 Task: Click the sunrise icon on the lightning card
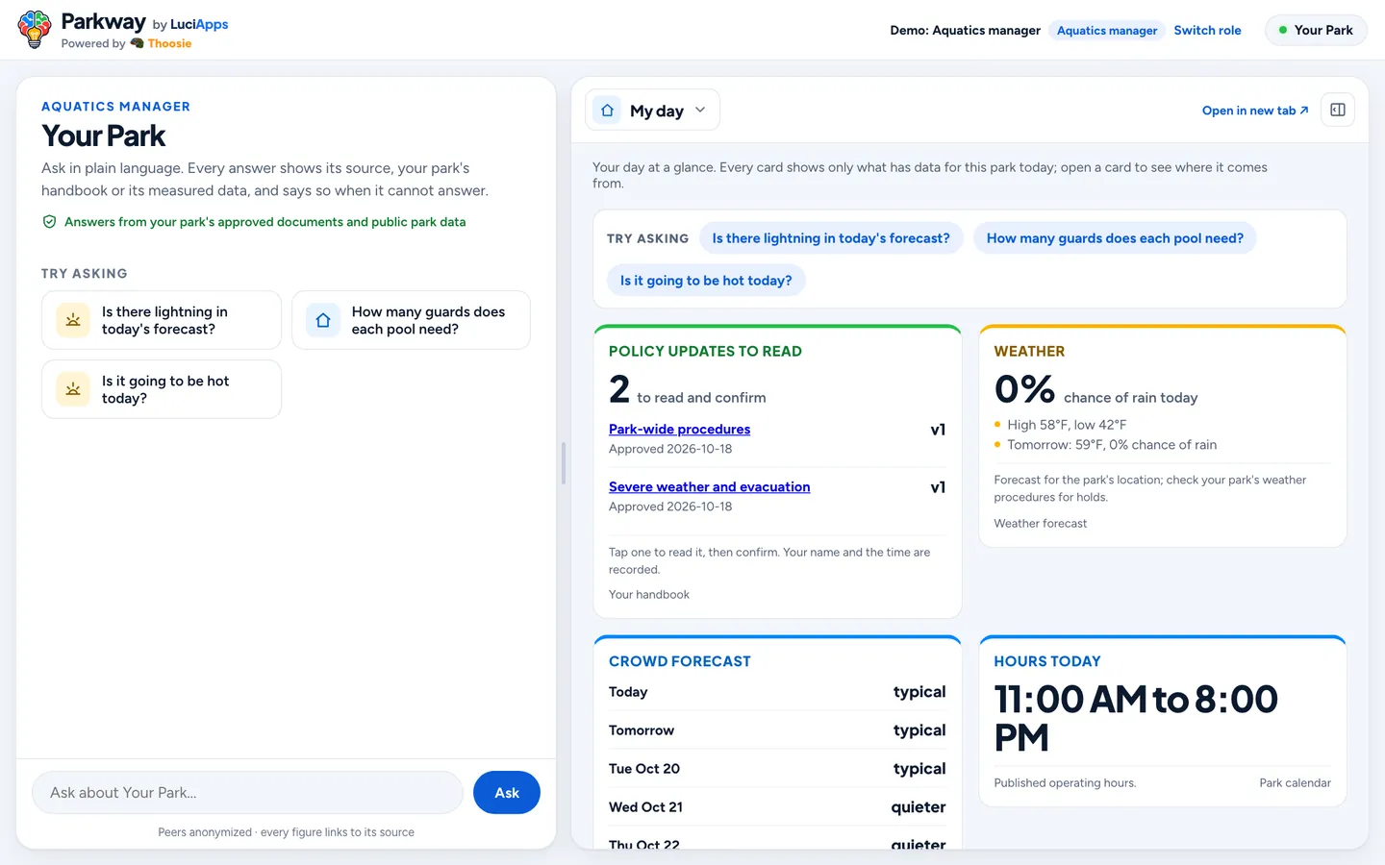[x=73, y=320]
